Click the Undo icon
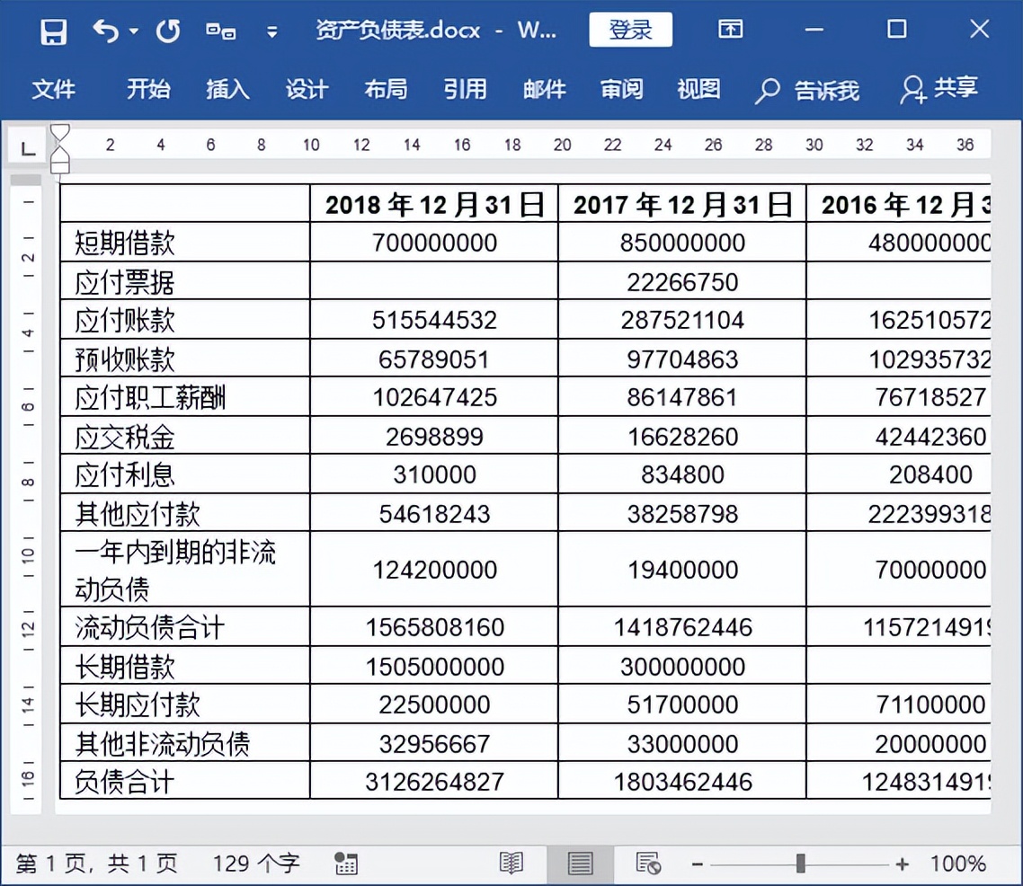Image resolution: width=1023 pixels, height=886 pixels. click(105, 29)
